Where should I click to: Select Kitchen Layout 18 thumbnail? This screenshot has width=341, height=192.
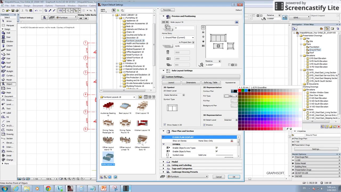(x=142, y=125)
